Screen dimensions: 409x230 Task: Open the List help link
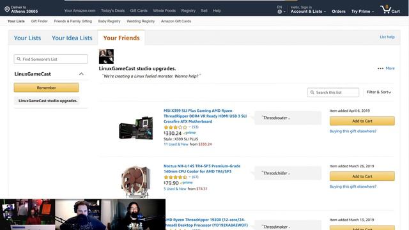point(387,37)
